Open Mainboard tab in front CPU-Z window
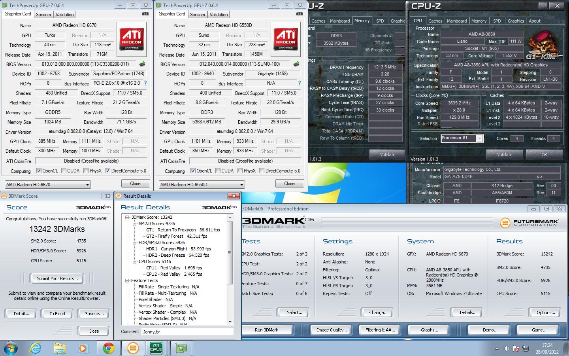Viewport: 569px width, 356px height. 456,21
